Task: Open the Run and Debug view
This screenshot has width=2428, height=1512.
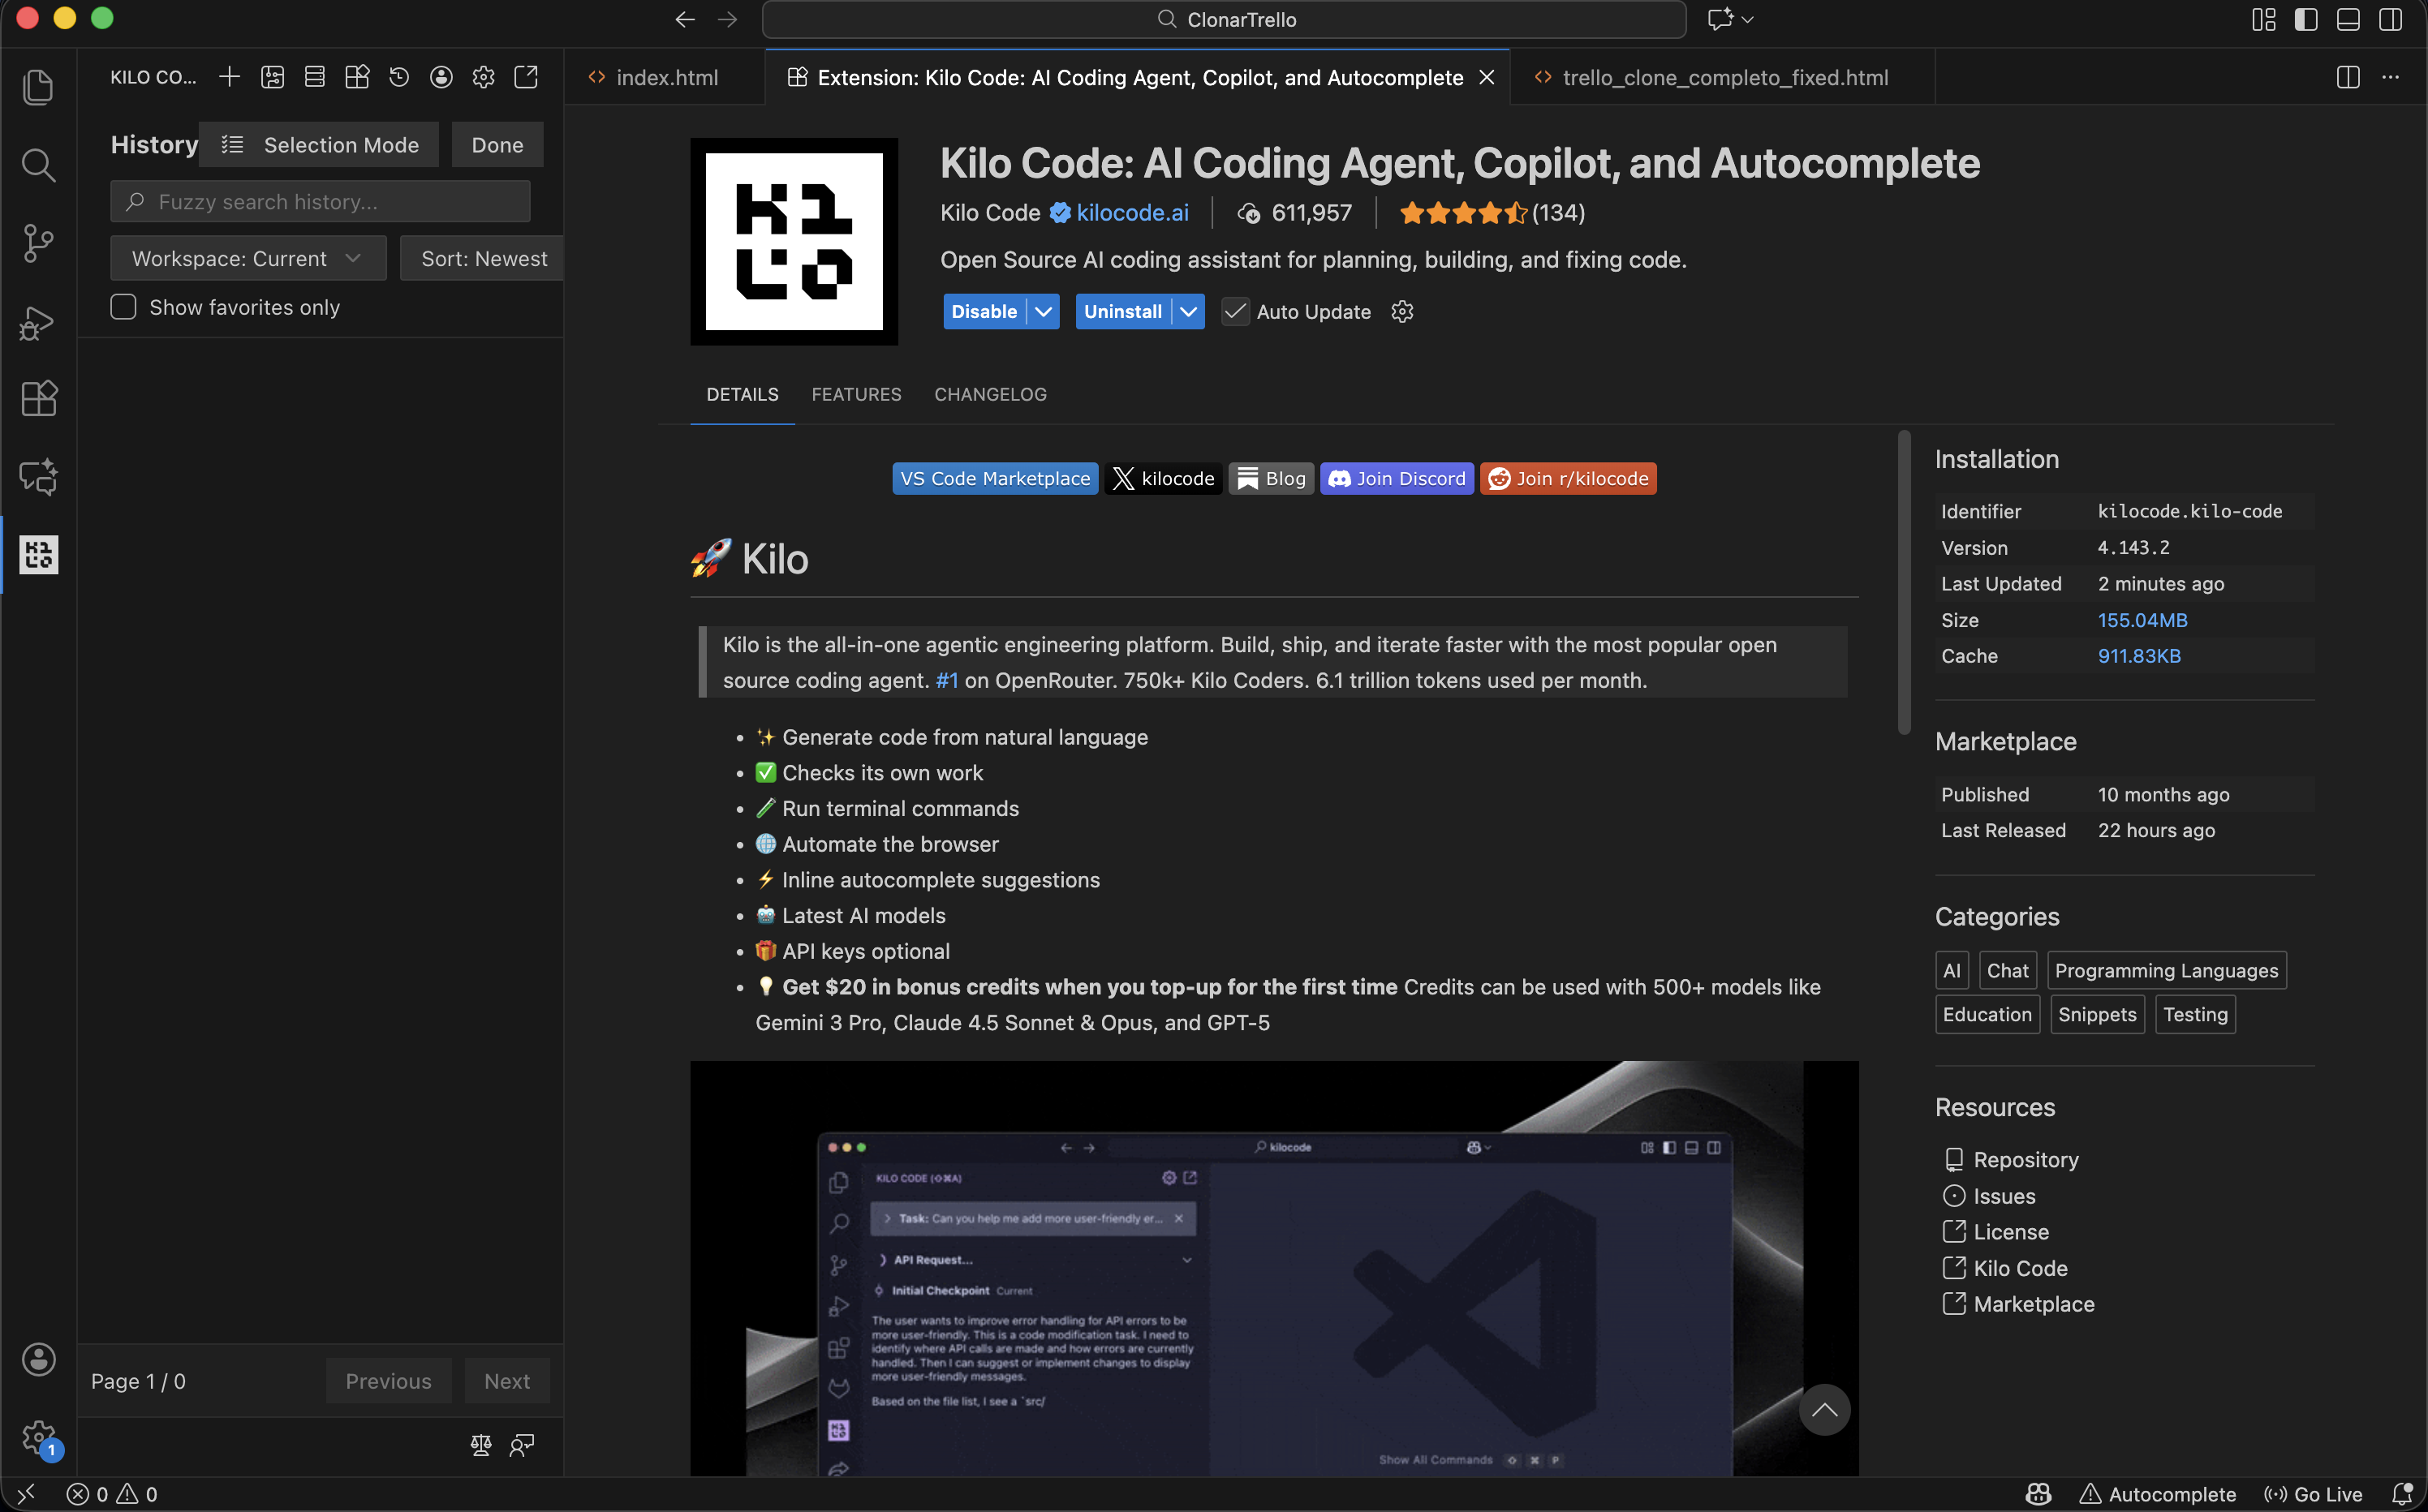Action: [38, 322]
